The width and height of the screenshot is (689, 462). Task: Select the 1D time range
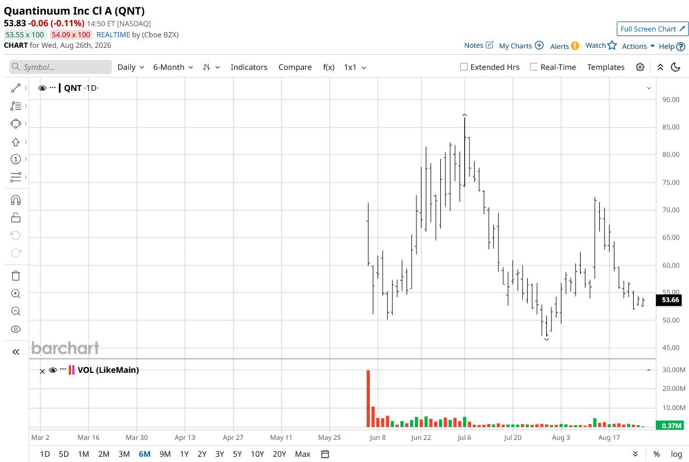click(45, 454)
